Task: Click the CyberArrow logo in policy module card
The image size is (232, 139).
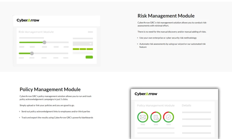Action: [x=146, y=94]
